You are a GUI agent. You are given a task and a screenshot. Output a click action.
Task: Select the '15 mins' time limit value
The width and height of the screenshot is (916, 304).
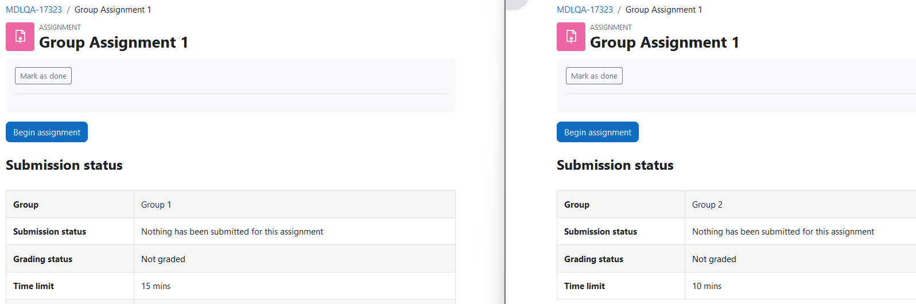(156, 286)
